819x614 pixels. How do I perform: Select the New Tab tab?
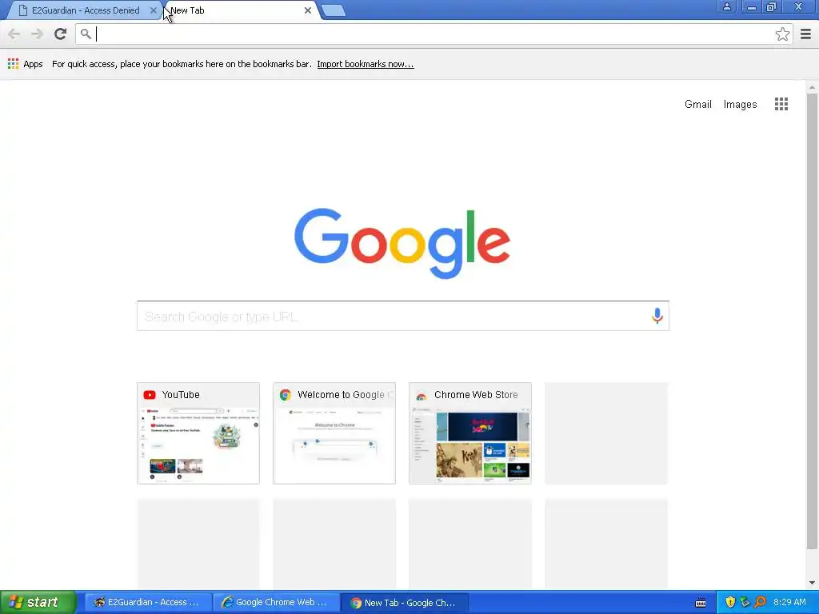(x=240, y=10)
